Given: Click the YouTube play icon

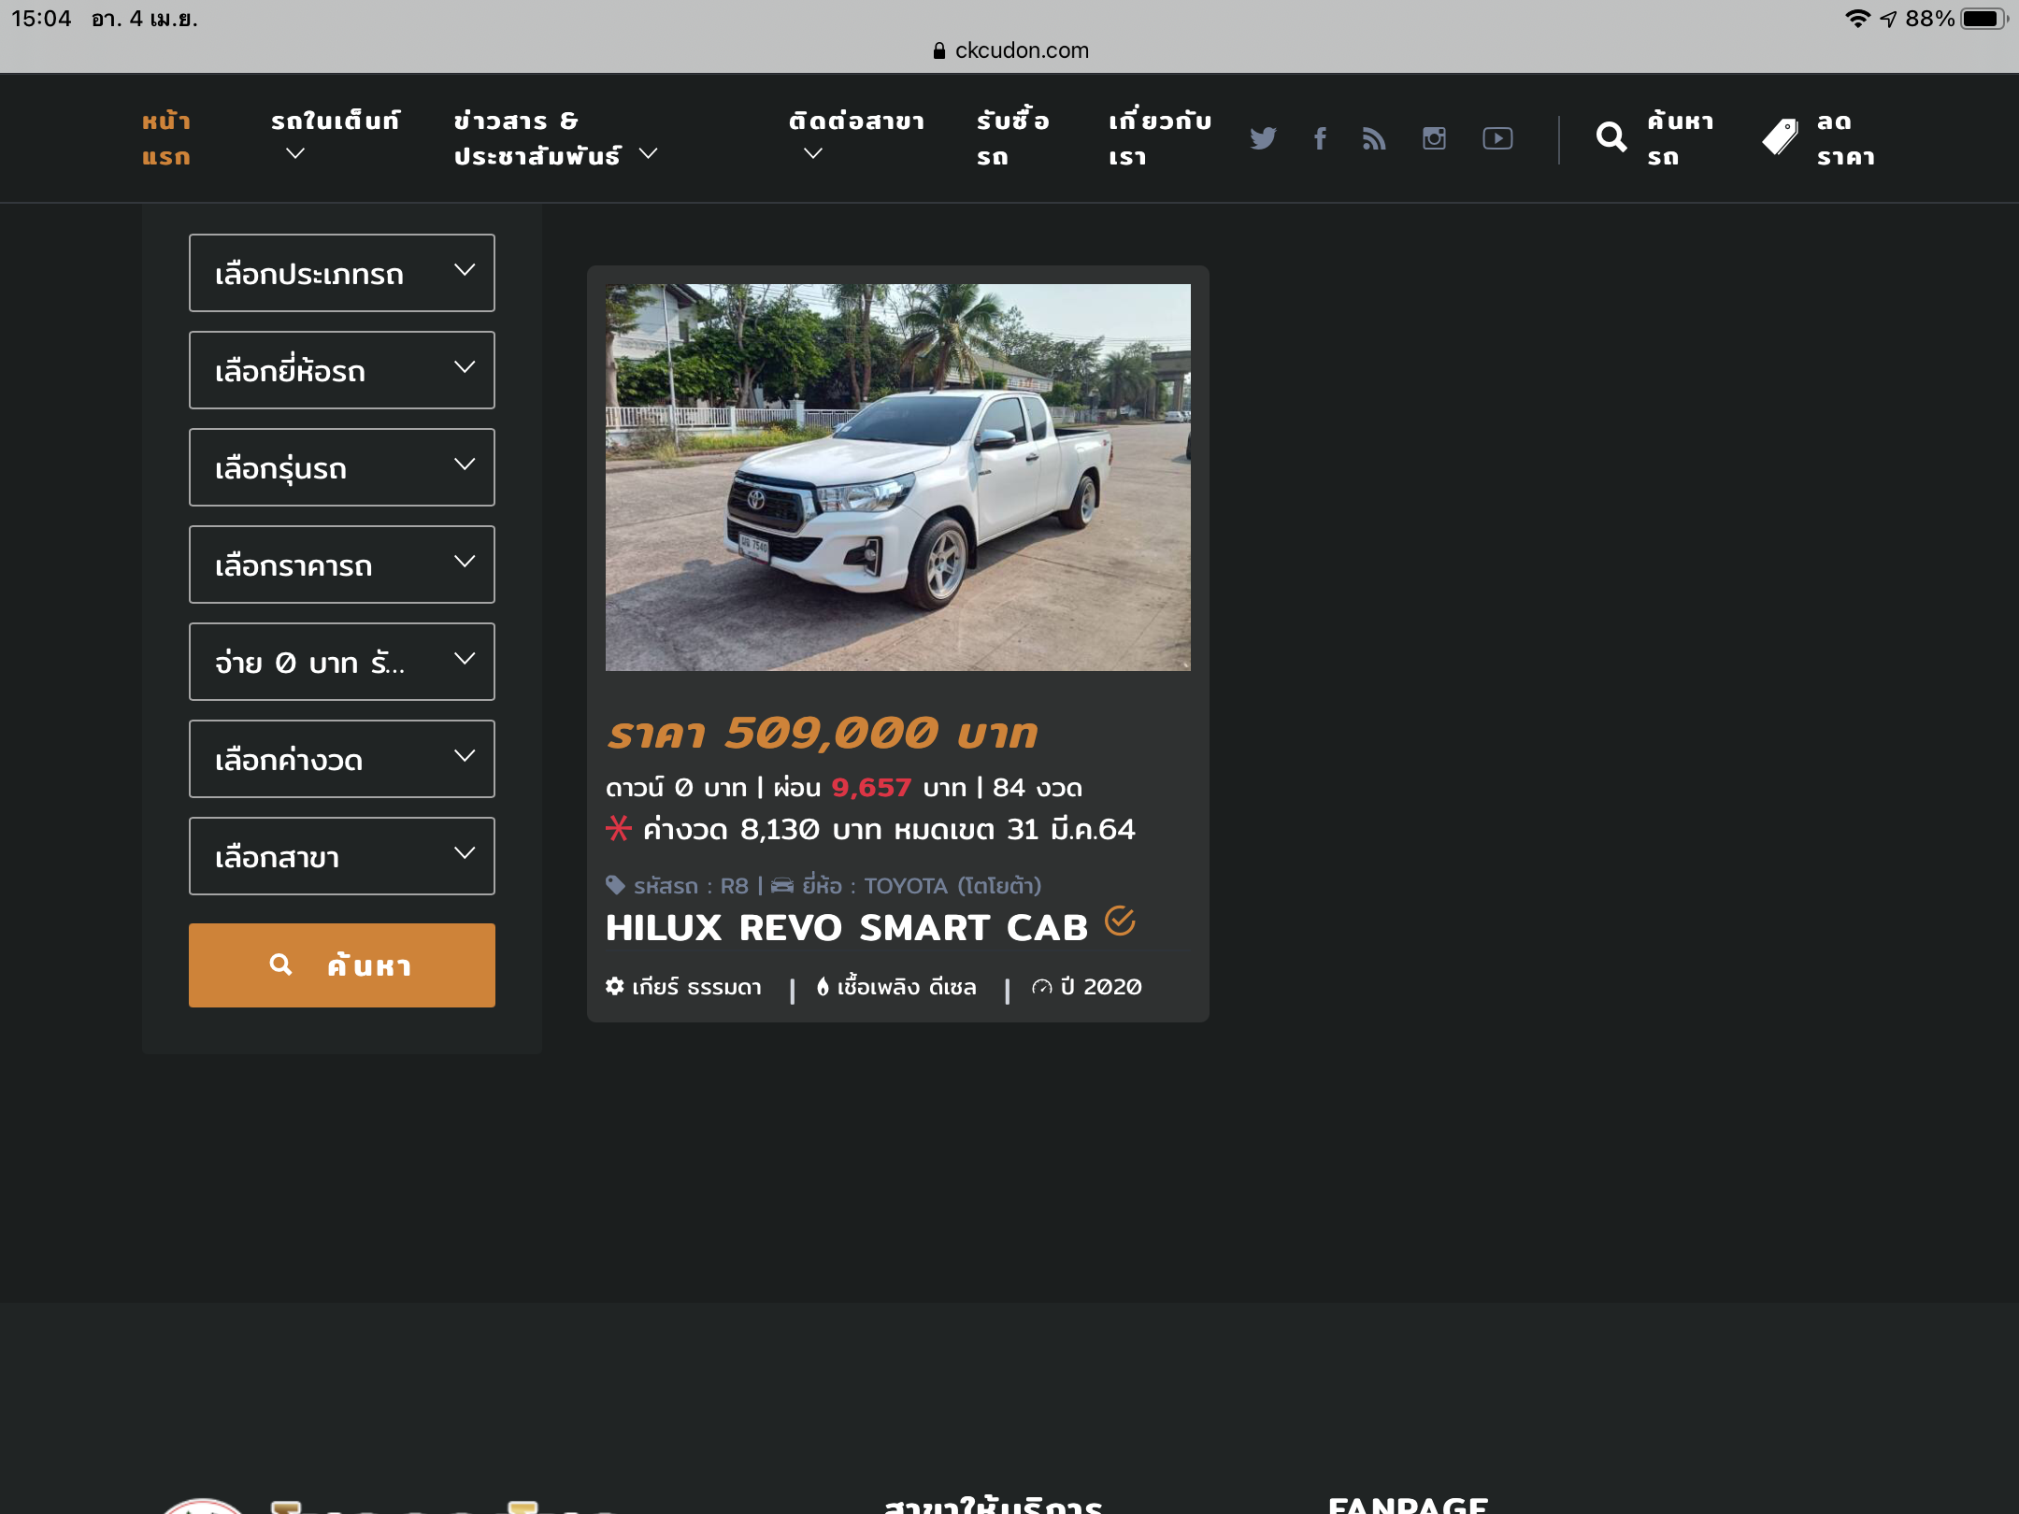Looking at the screenshot, I should 1497,138.
